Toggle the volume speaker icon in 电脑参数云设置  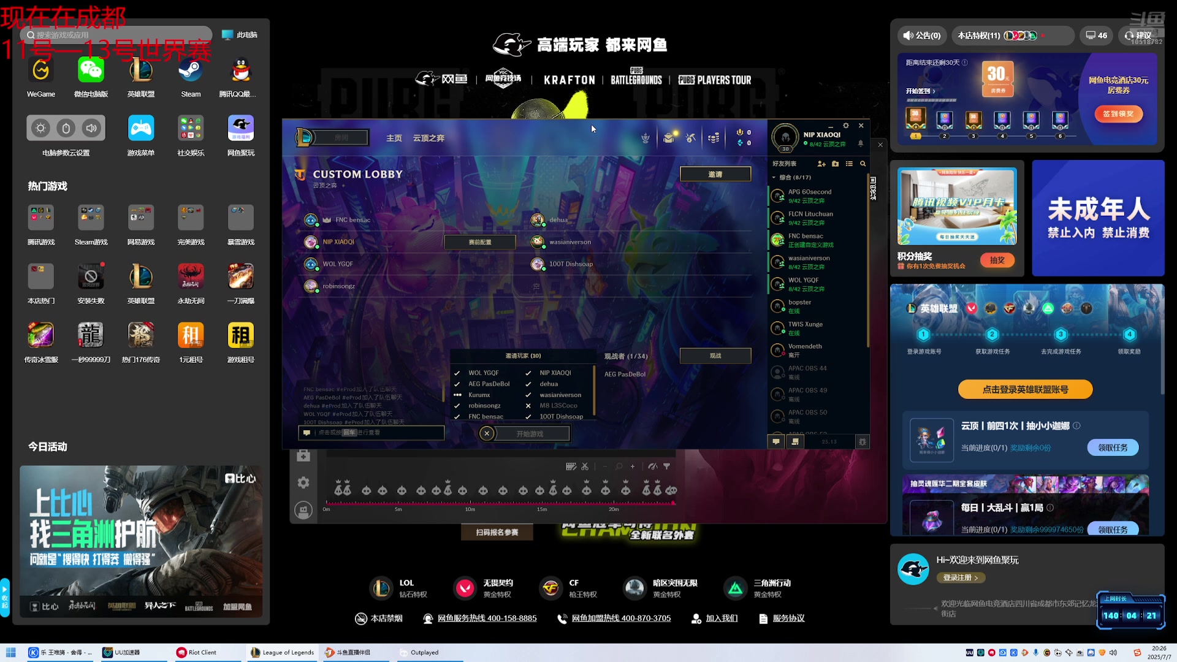click(91, 128)
